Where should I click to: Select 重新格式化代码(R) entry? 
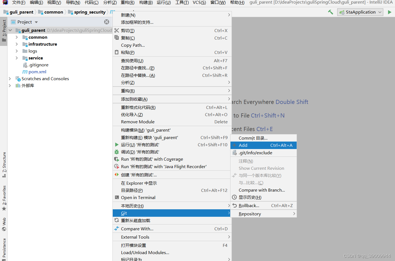point(172,107)
